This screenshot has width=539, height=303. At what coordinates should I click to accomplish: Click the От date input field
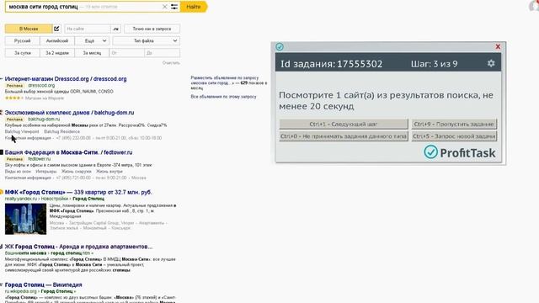(127, 53)
